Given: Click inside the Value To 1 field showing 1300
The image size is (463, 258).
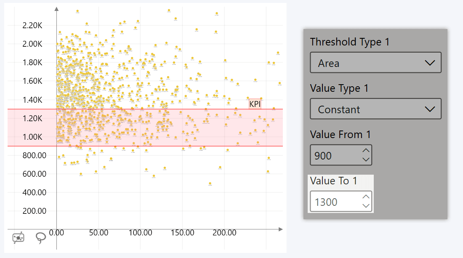Looking at the screenshot, I should (x=333, y=201).
